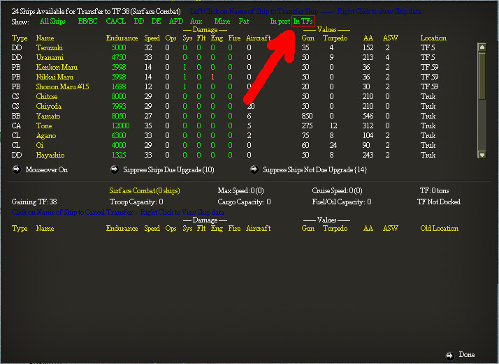Filter list by Pat ships
The image size is (499, 364).
tap(244, 22)
